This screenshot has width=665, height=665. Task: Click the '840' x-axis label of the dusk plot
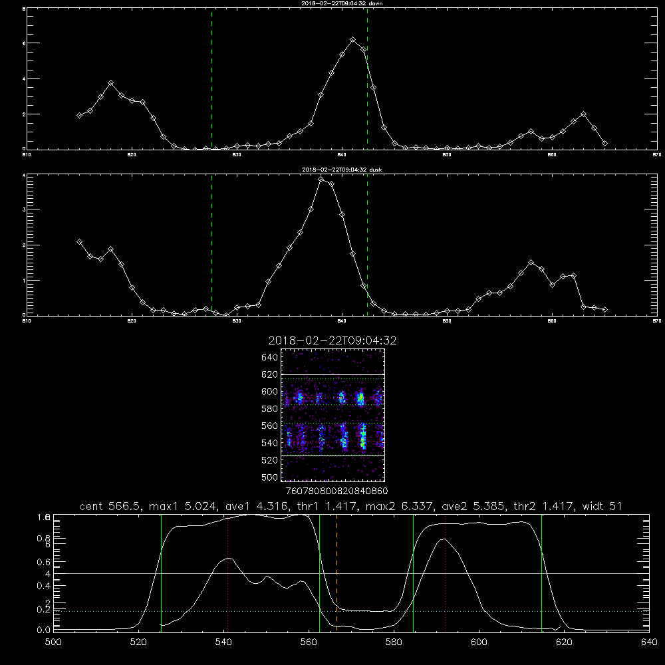(342, 321)
